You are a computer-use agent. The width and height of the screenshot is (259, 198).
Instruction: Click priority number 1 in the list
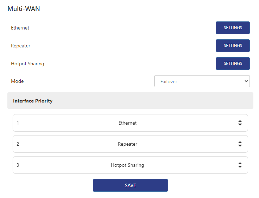[x=18, y=123]
